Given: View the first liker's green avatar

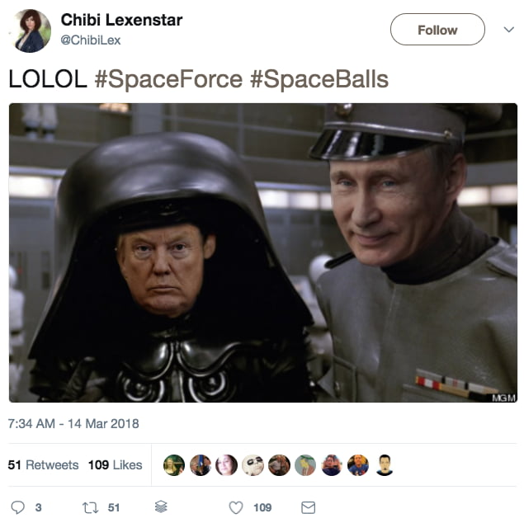Looking at the screenshot, I should coord(174,465).
